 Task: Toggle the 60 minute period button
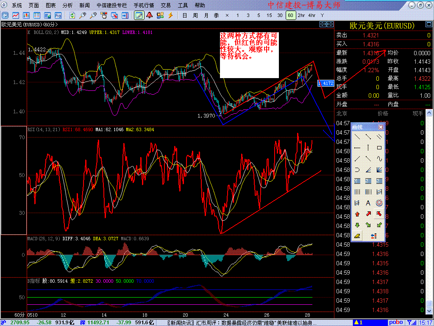[290, 16]
